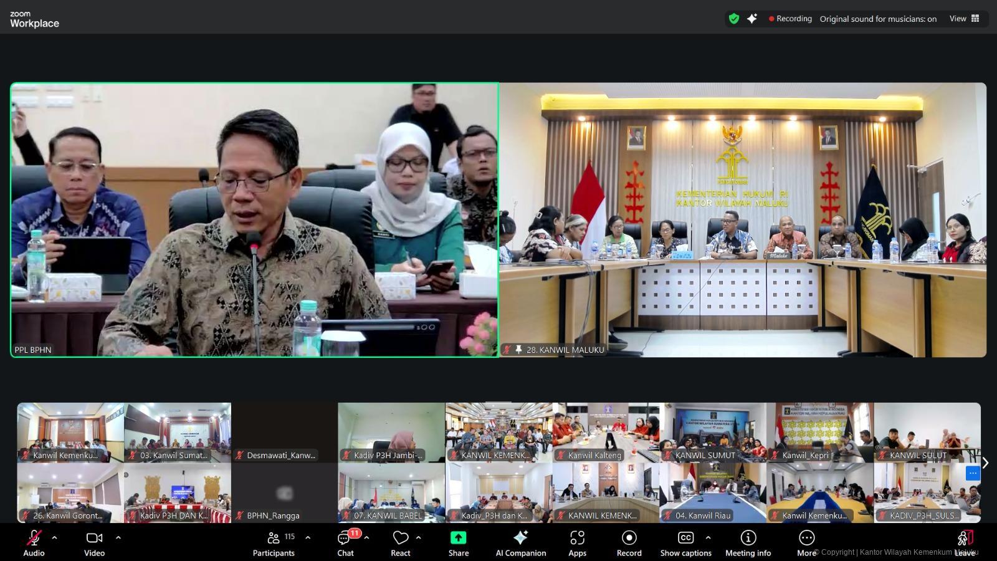The image size is (997, 561).
Task: Show next page of participant thumbnails
Action: [x=985, y=463]
